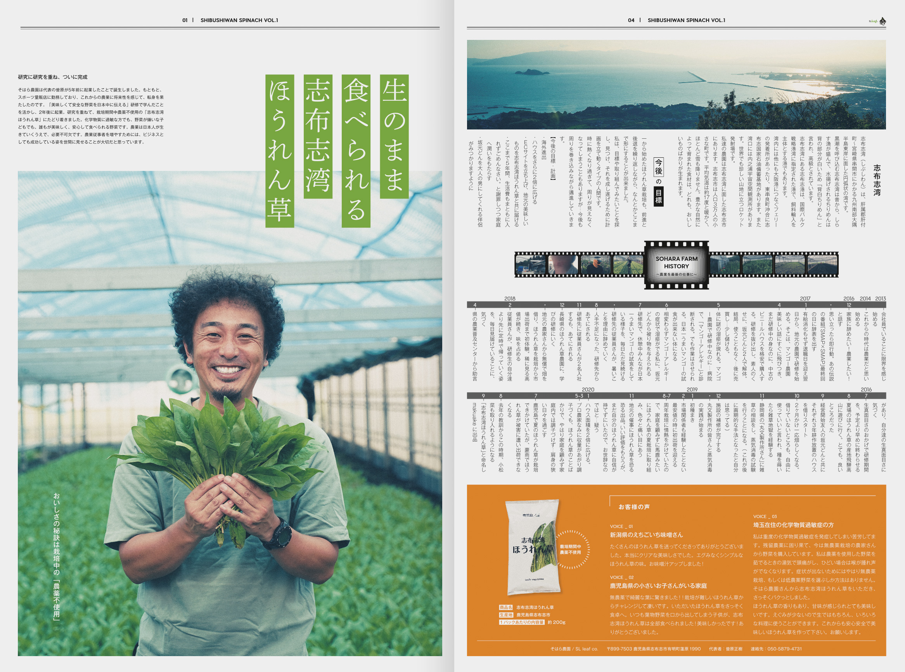
Task: Click the 1パックあたりの内容量 label tag
Action: coord(522,623)
